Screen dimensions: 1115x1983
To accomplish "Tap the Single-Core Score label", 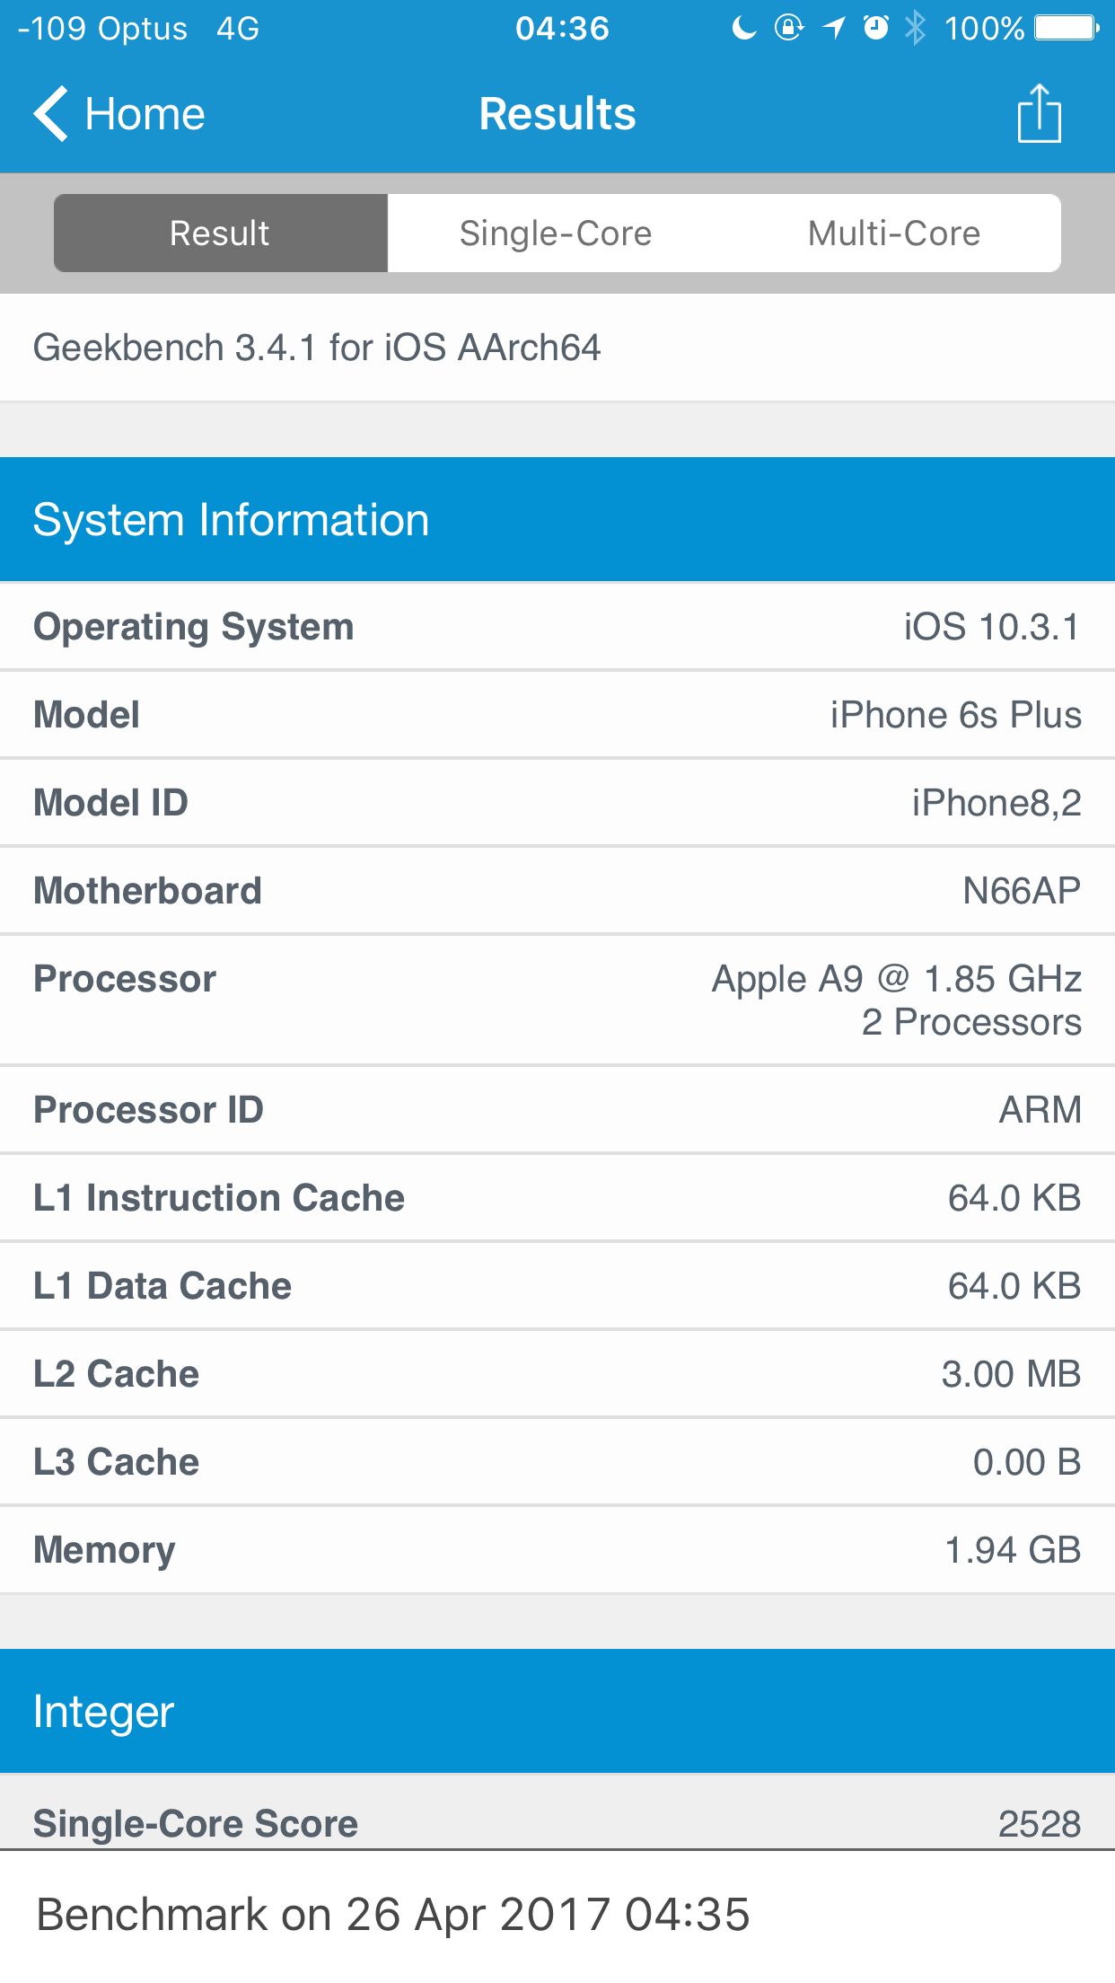I will tap(196, 1823).
